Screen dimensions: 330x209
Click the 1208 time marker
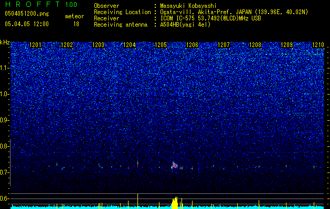[x=255, y=45]
